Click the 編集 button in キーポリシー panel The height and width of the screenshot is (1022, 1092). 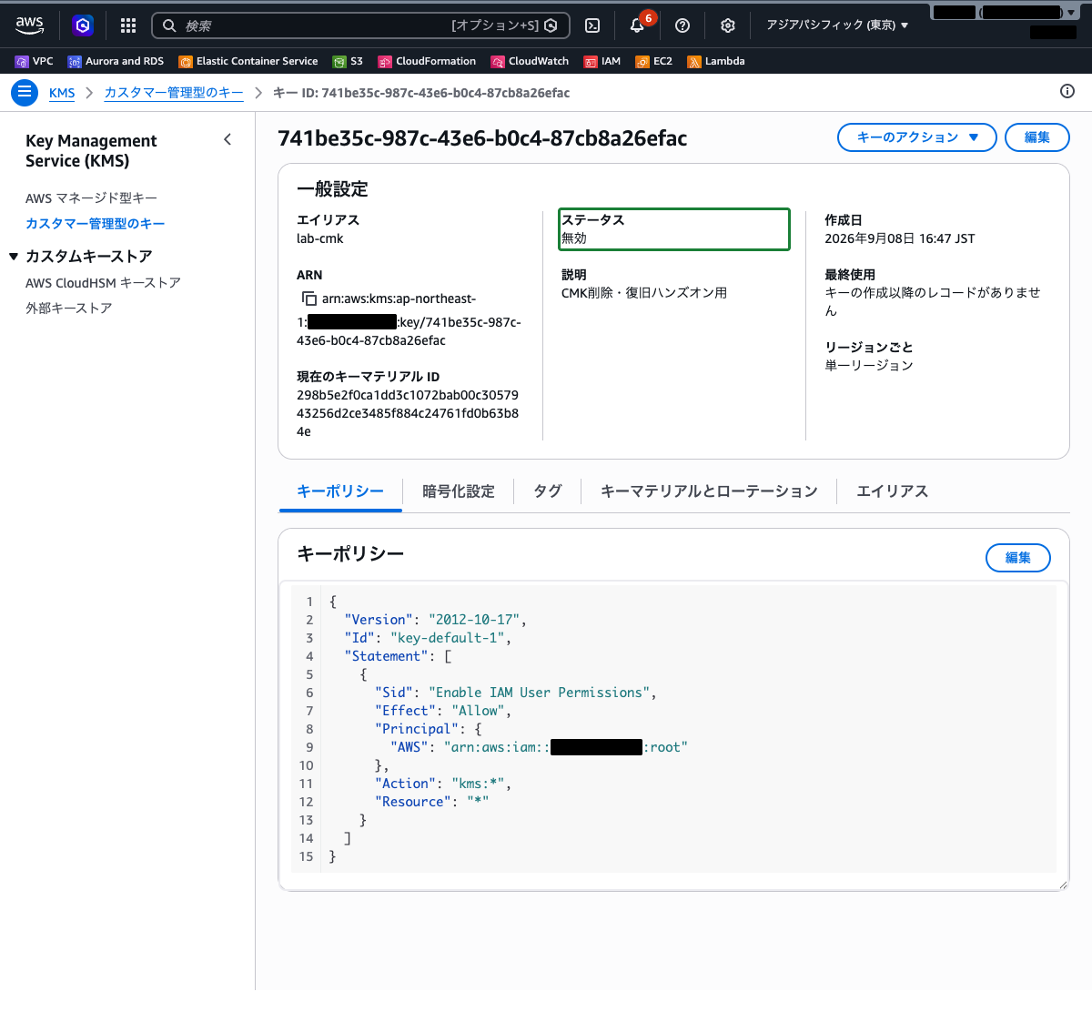coord(1018,558)
